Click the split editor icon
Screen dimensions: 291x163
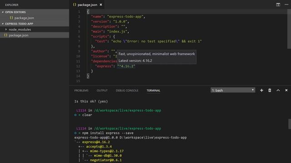pos(278,5)
